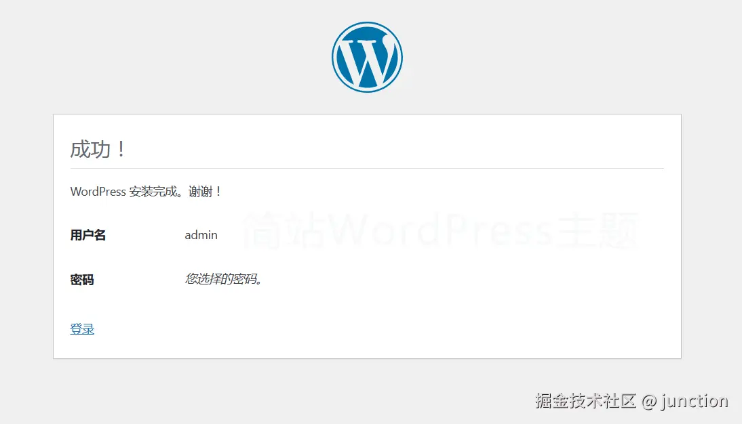Viewport: 742px width, 424px height.
Task: Click the 密码 label
Action: (x=81, y=280)
